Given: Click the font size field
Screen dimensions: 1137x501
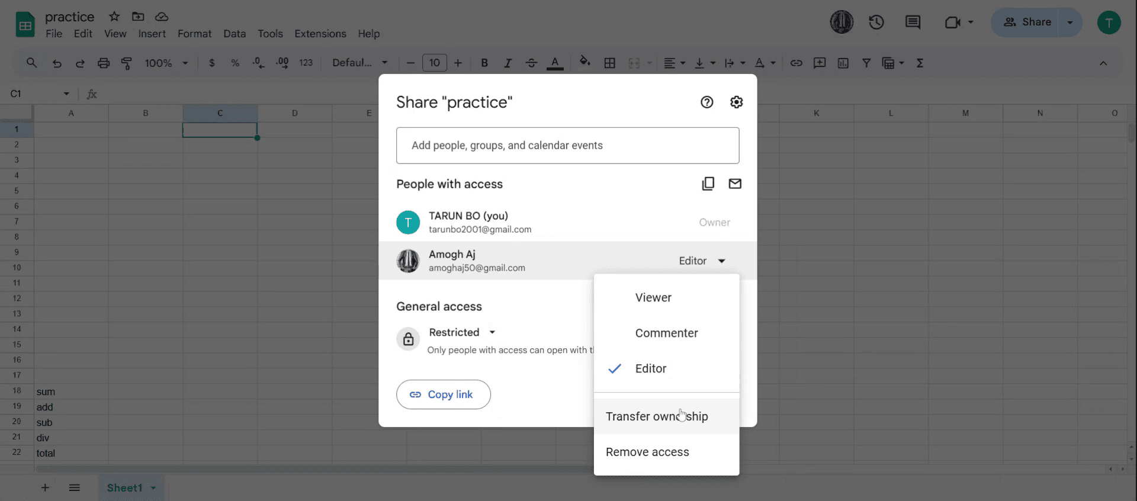Looking at the screenshot, I should click(435, 63).
